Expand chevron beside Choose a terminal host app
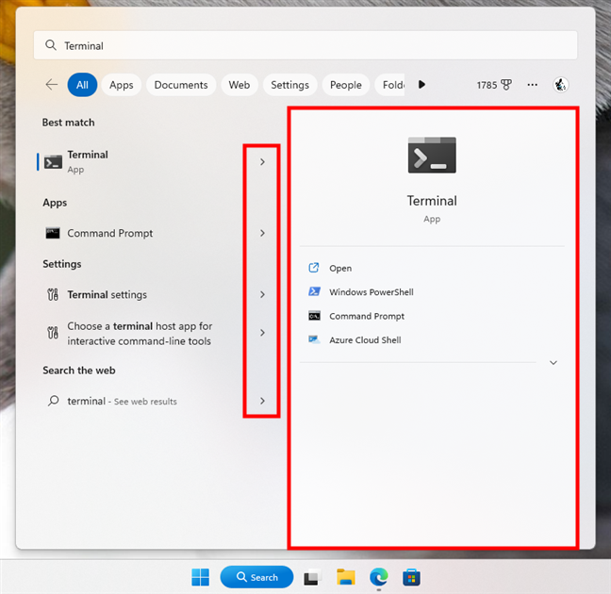This screenshot has width=611, height=594. coord(262,333)
